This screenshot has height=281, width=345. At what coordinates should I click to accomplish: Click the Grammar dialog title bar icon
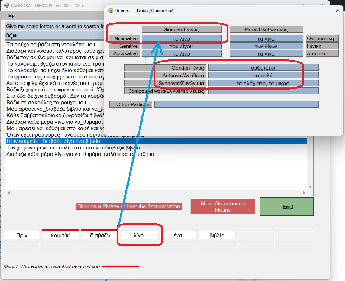[110, 11]
